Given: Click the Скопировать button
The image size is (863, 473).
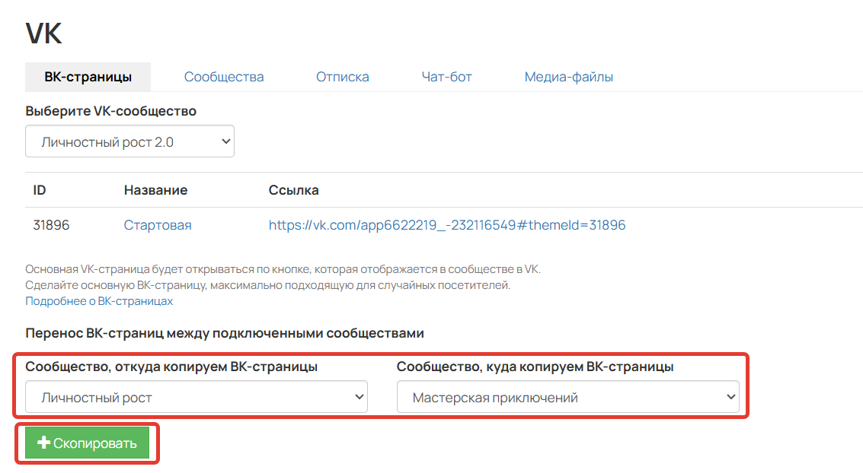Looking at the screenshot, I should point(85,443).
